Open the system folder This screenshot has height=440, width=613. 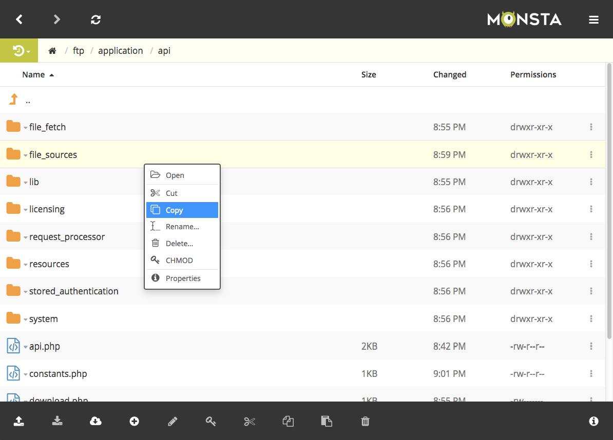44,319
